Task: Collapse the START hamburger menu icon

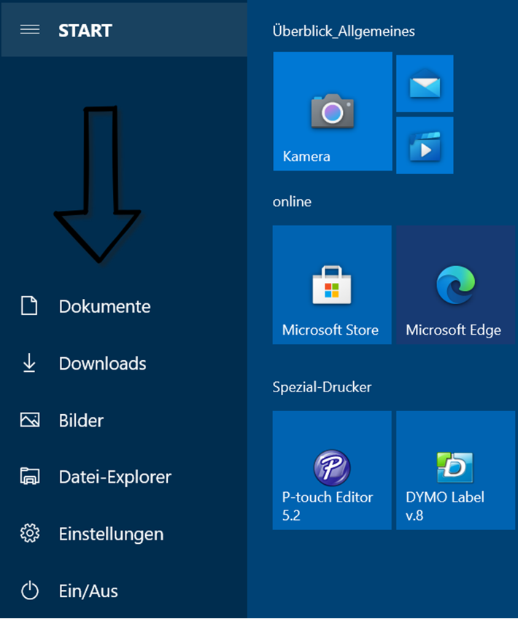Action: coord(30,30)
